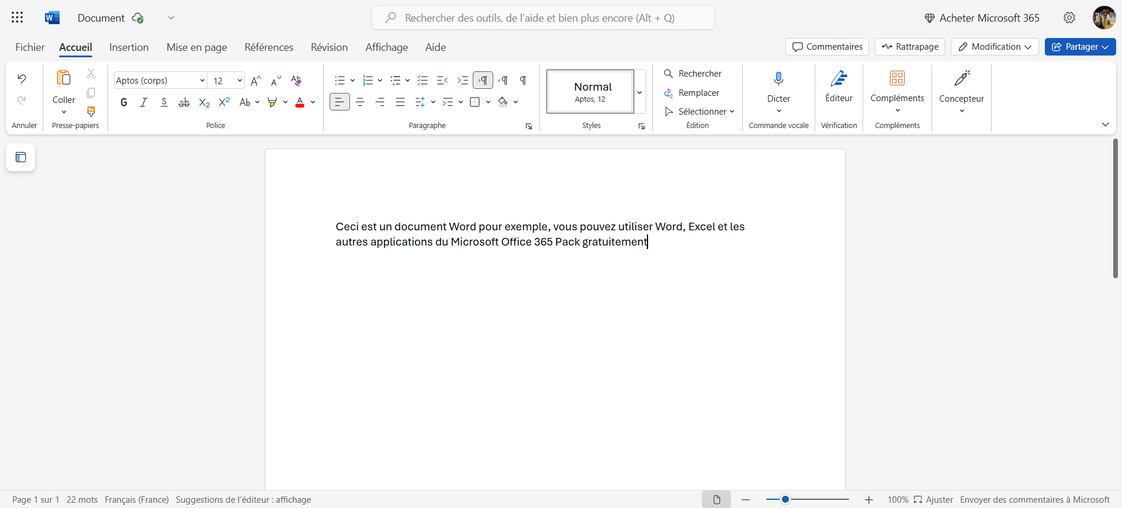This screenshot has height=508, width=1122.
Task: Toggle strikethrough formatting
Action: pyautogui.click(x=184, y=102)
